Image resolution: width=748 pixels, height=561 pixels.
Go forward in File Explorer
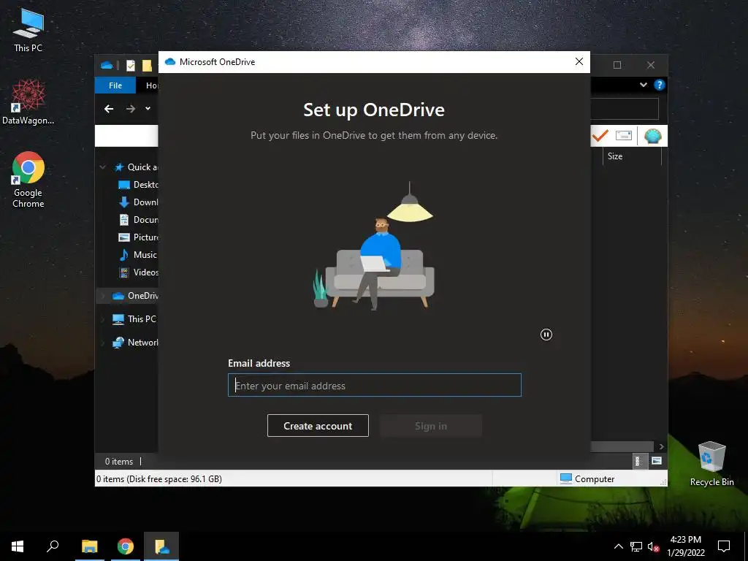pyautogui.click(x=130, y=109)
